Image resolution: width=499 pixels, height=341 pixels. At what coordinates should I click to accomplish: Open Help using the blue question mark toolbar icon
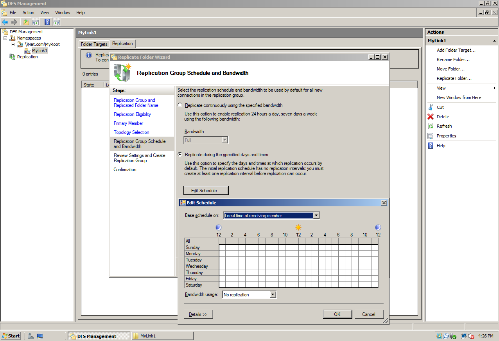click(47, 22)
